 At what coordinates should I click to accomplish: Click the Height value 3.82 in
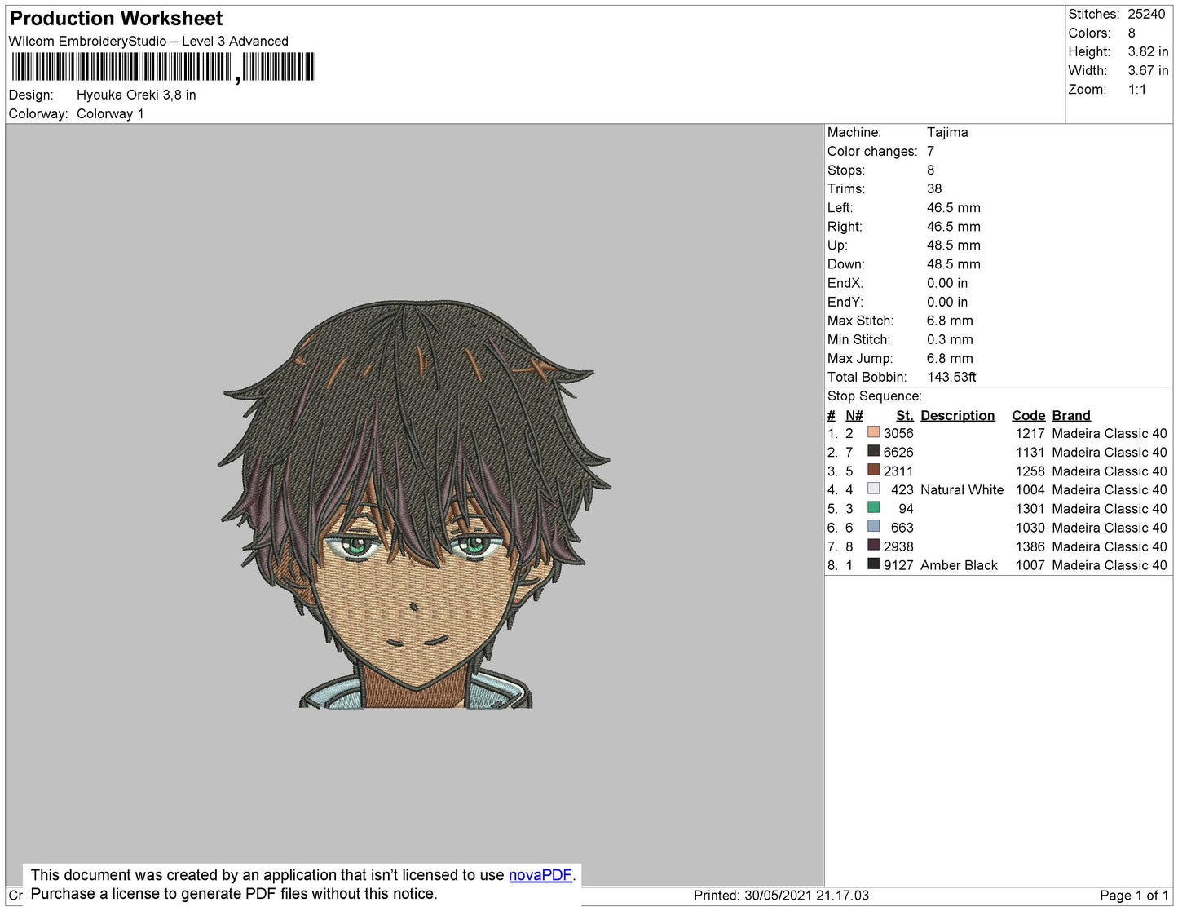[x=1148, y=51]
